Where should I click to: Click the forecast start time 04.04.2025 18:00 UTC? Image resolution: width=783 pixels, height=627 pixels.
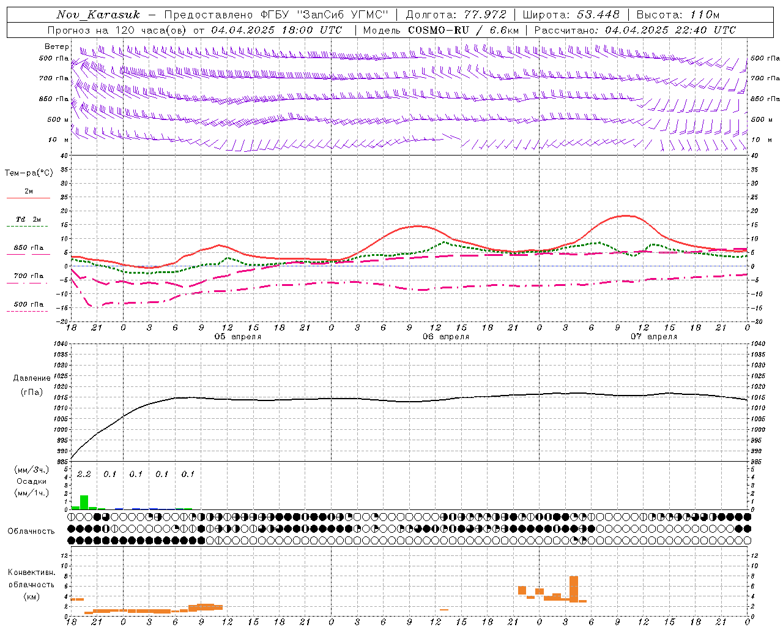[x=276, y=30]
